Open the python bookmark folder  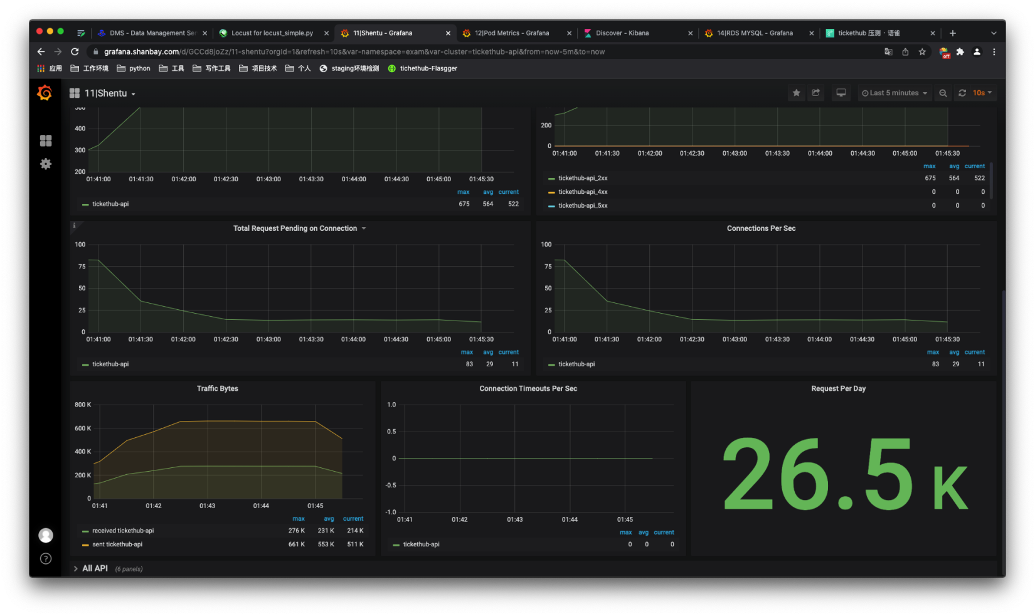pyautogui.click(x=134, y=68)
